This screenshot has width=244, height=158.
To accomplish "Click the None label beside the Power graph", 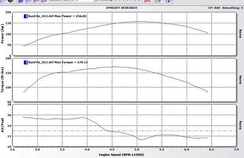I will [x=240, y=34].
